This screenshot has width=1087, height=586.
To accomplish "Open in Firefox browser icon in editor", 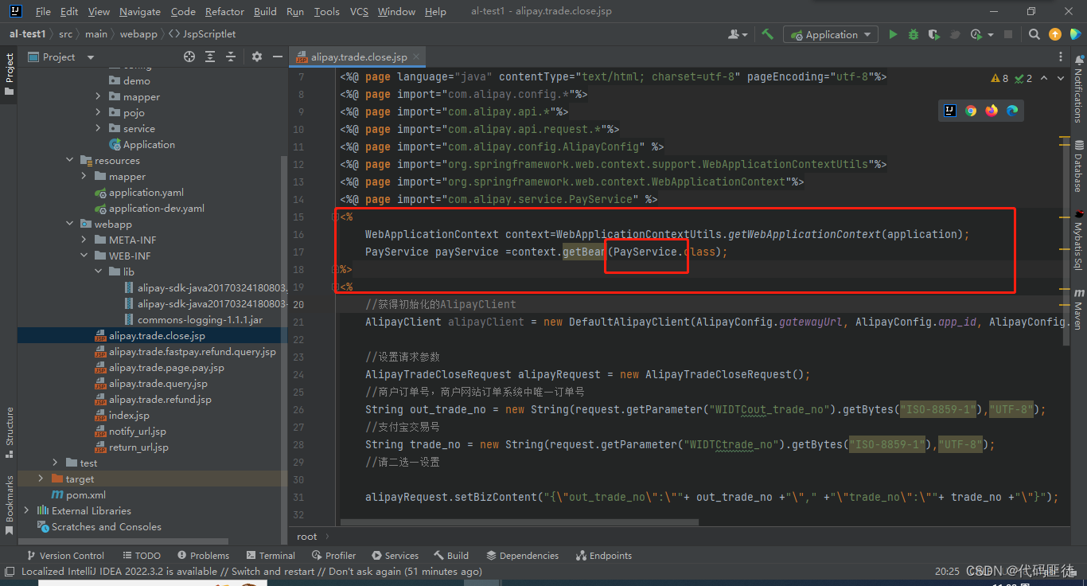I will (992, 111).
